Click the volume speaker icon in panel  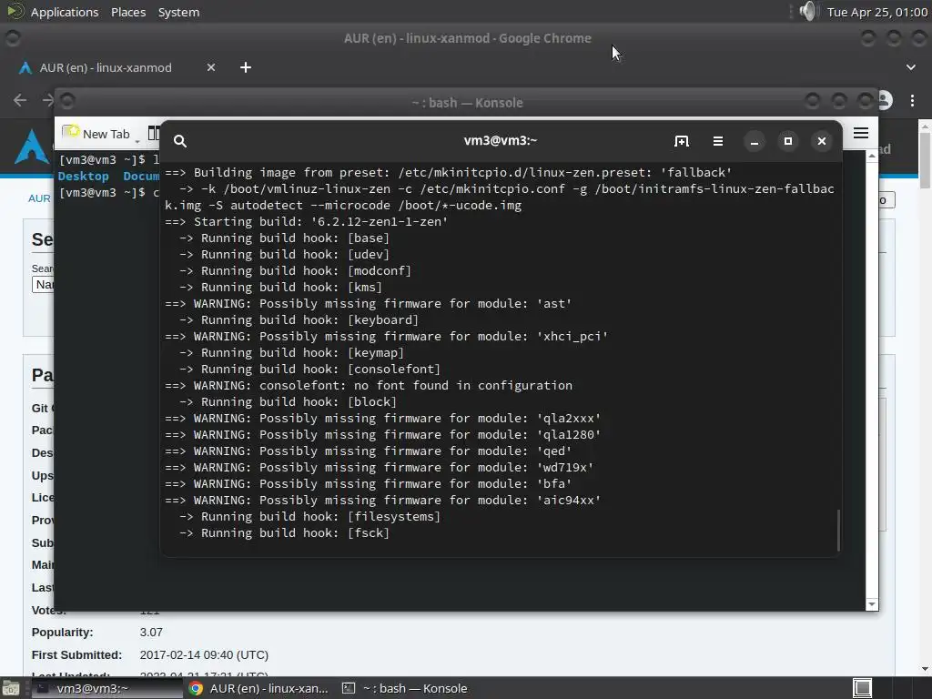pyautogui.click(x=808, y=11)
